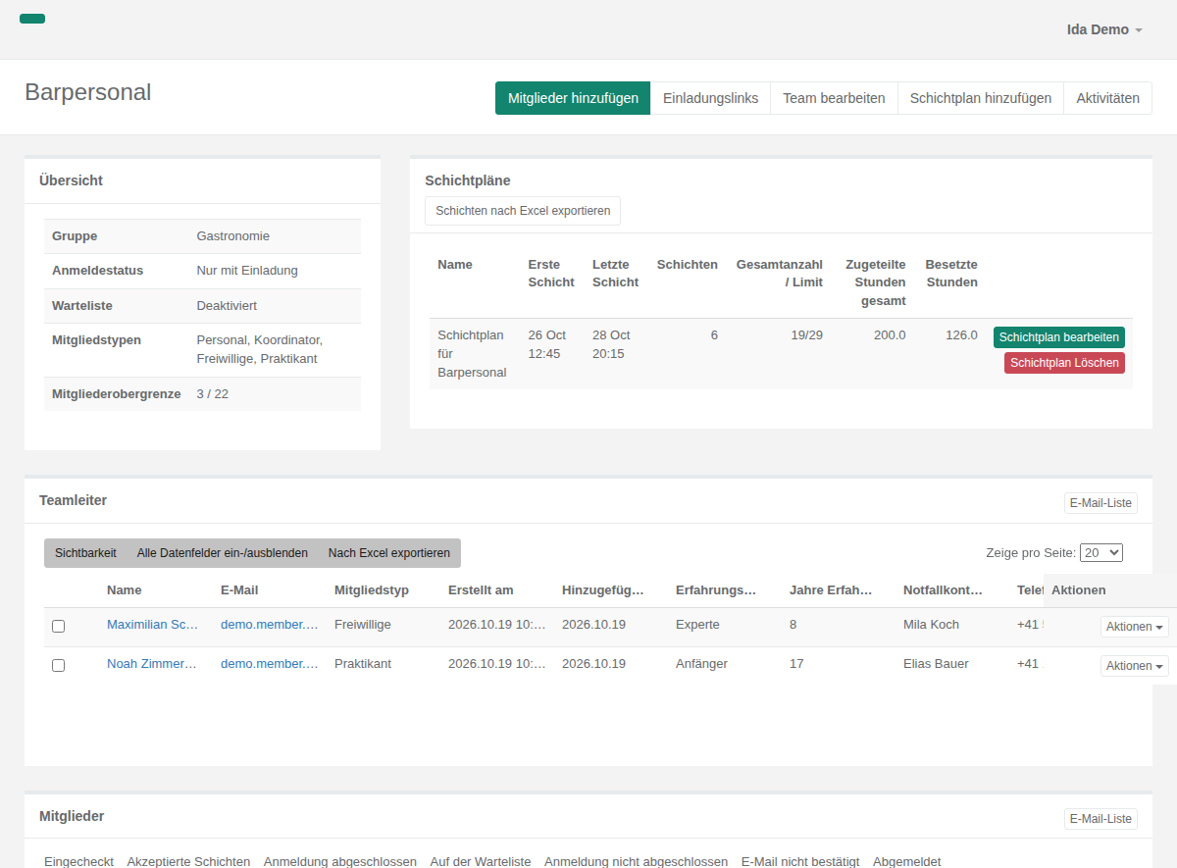Check the Maximilian row checkbox

[58, 626]
